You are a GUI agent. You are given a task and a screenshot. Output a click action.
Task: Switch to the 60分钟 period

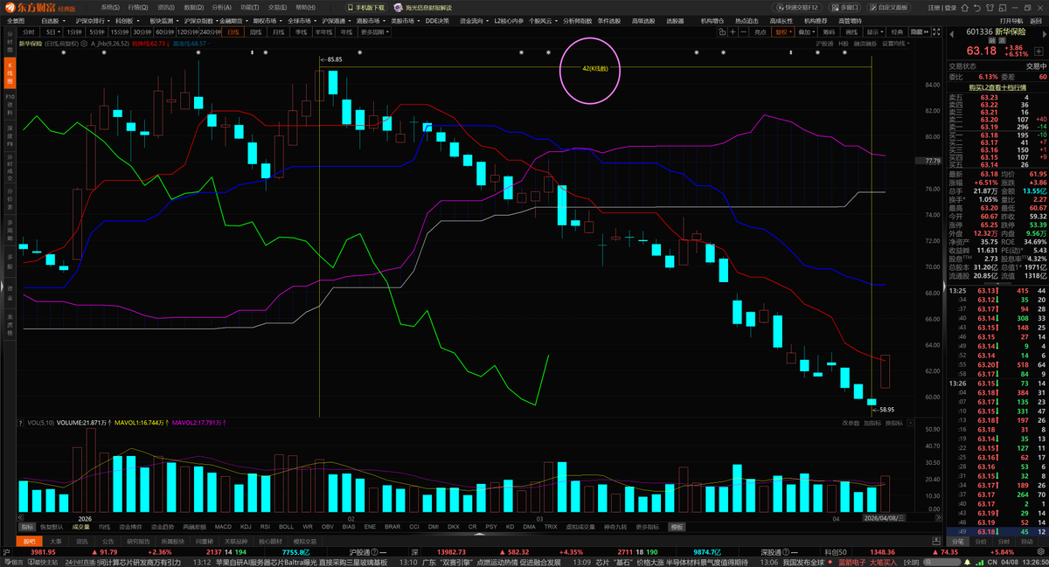(x=164, y=31)
